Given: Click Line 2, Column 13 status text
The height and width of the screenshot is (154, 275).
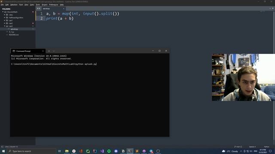Looking at the screenshot, I should pos(12,147).
